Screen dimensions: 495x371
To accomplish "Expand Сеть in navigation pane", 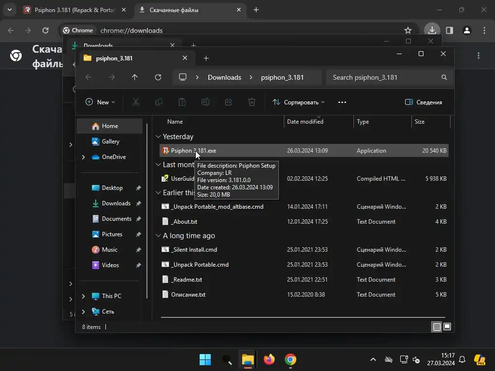I will point(83,312).
